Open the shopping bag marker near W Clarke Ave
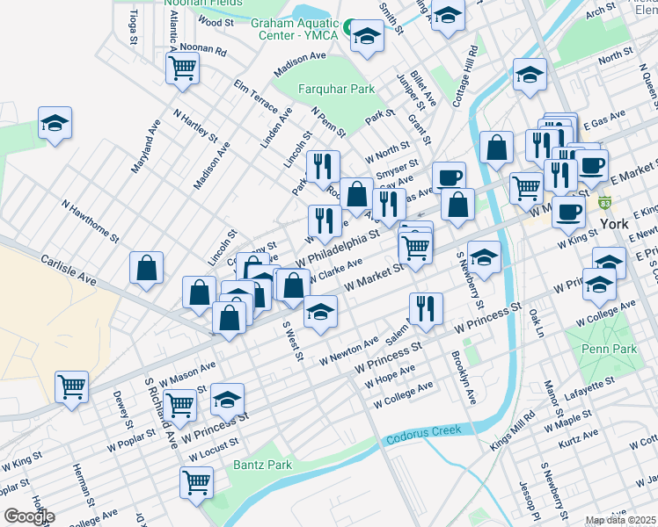 [293, 286]
